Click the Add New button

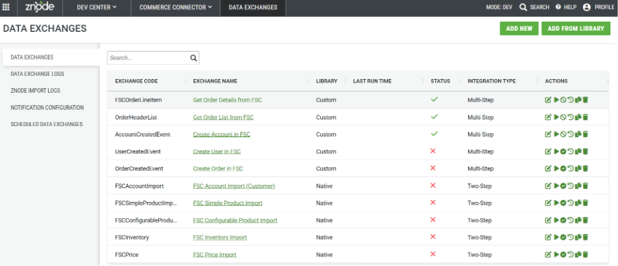pyautogui.click(x=519, y=29)
